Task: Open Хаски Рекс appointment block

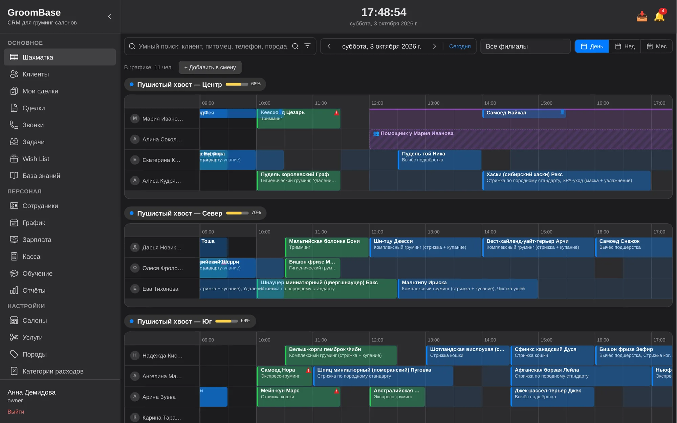Action: 566,180
